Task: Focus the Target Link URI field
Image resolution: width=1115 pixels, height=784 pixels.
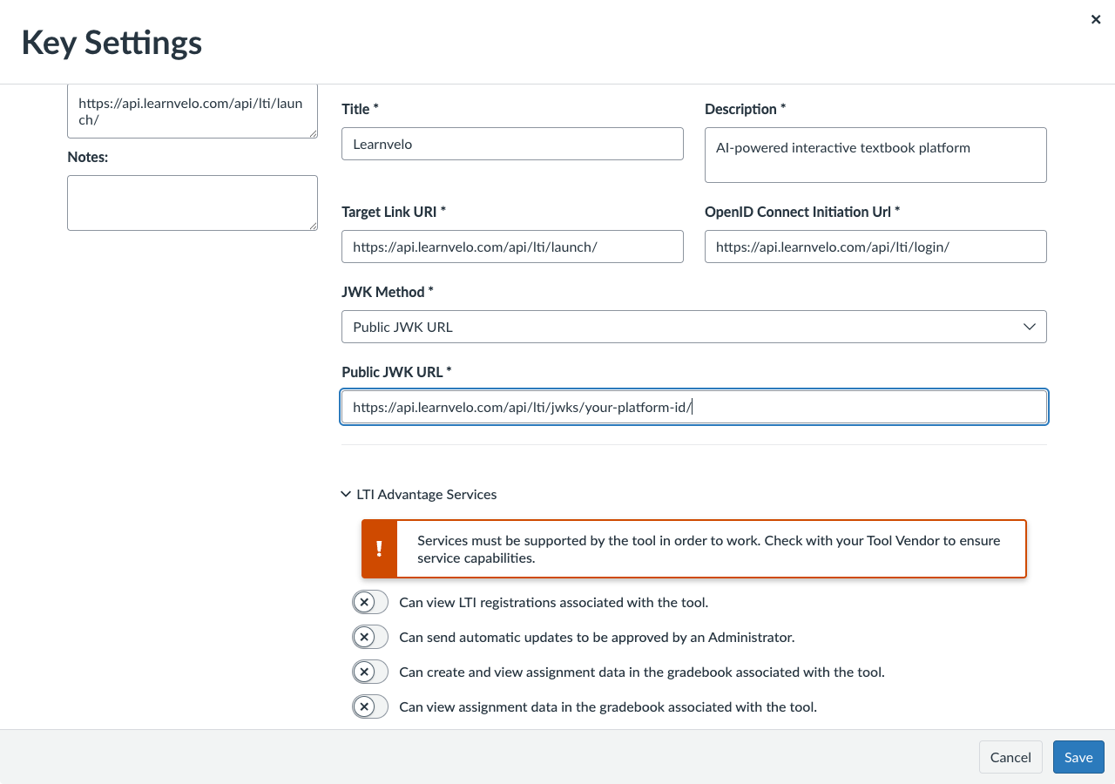Action: click(512, 247)
